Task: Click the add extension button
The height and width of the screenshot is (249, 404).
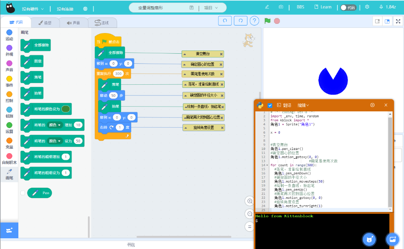Action: 9,230
